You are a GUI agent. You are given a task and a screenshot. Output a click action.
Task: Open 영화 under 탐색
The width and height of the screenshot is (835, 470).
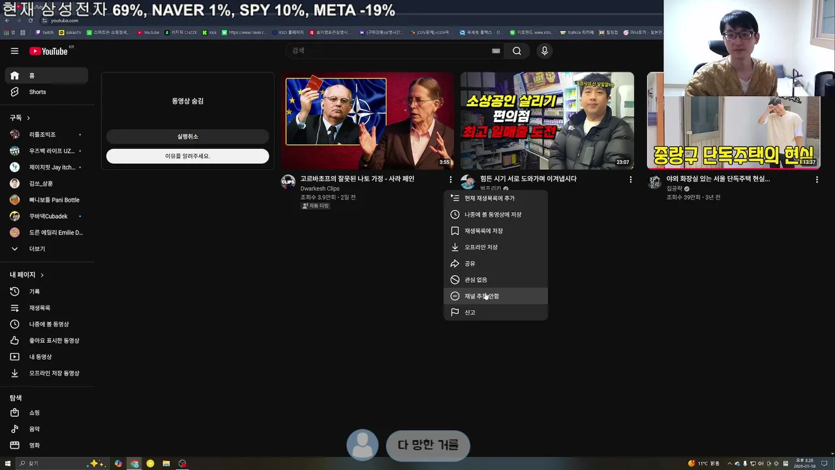pyautogui.click(x=47, y=445)
